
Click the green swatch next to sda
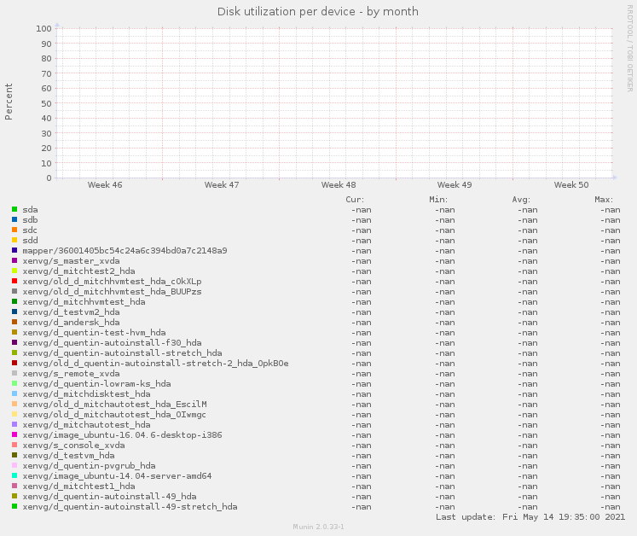point(14,209)
